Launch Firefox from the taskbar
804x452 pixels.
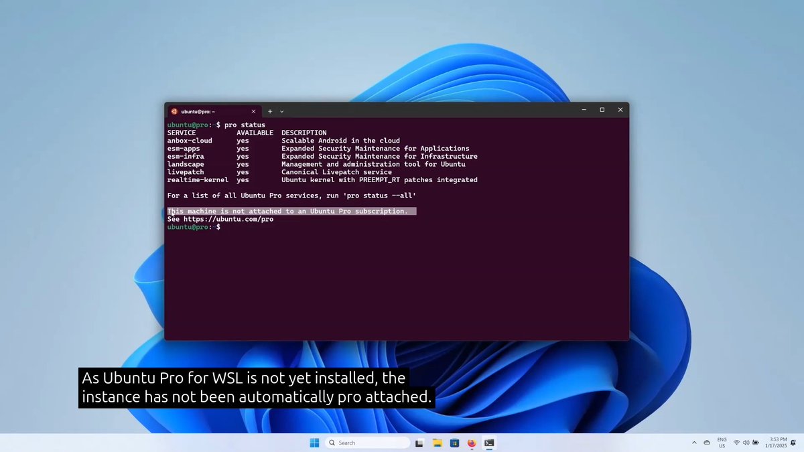[x=472, y=443]
